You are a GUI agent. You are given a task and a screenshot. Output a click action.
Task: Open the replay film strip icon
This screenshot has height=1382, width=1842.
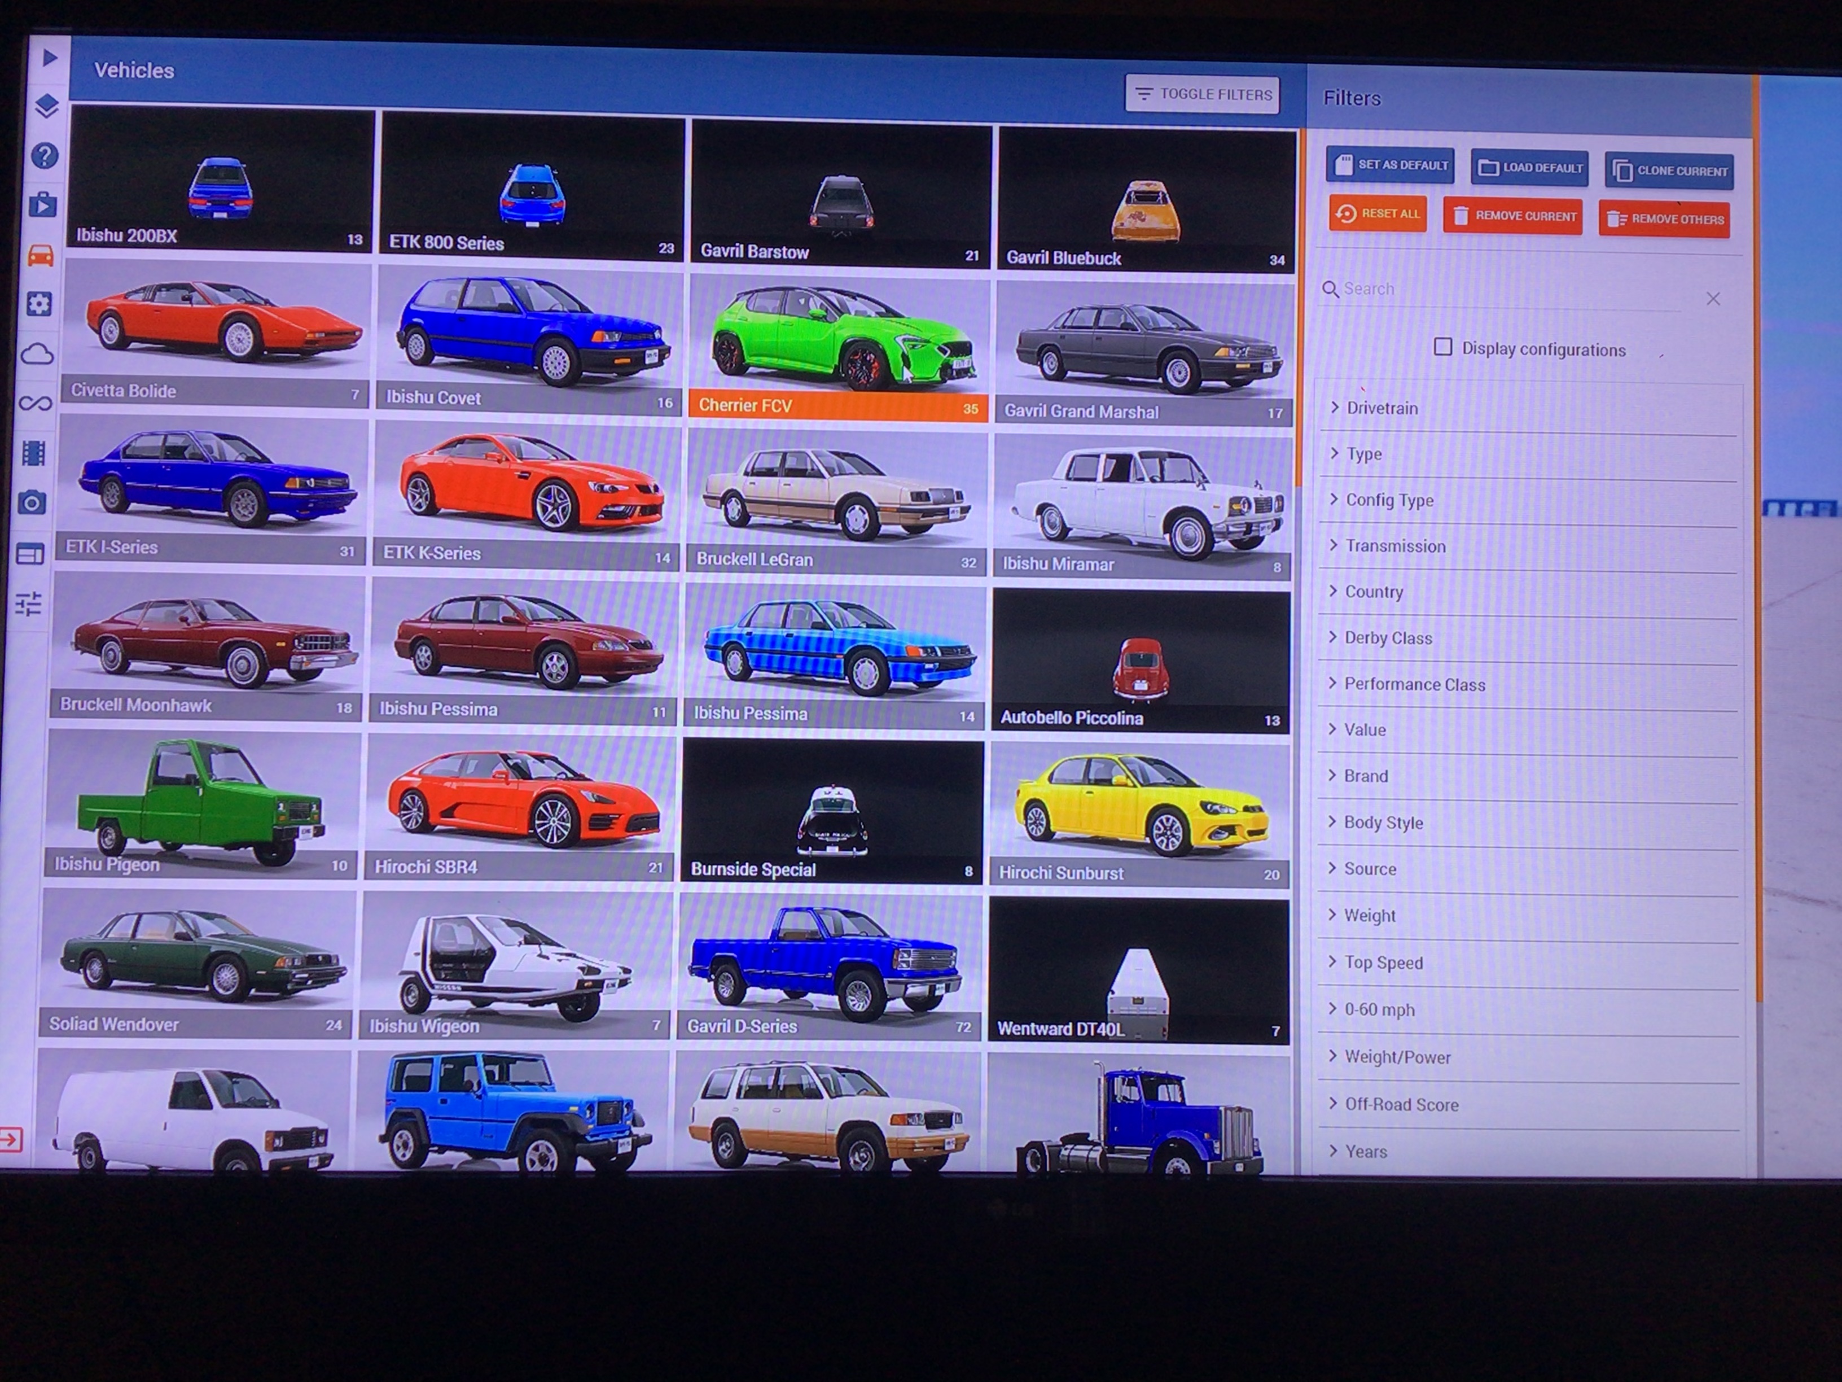click(x=34, y=453)
